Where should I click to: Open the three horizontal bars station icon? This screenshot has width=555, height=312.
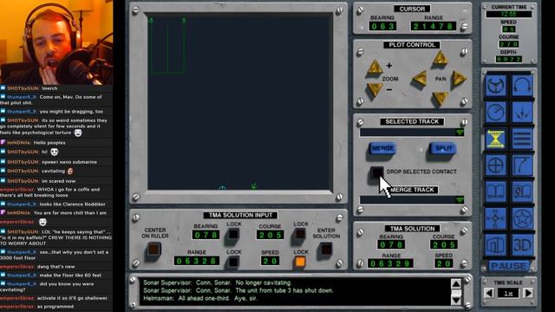coord(522,139)
